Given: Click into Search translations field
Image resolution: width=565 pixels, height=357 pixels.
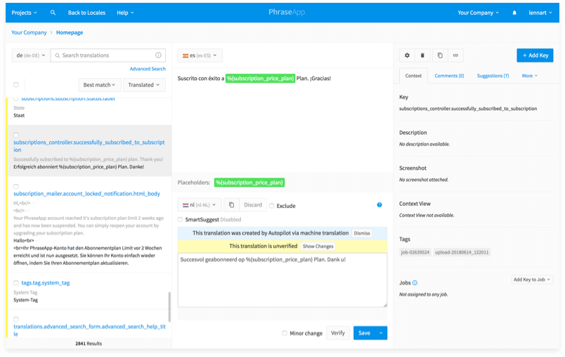Looking at the screenshot, I should [108, 56].
